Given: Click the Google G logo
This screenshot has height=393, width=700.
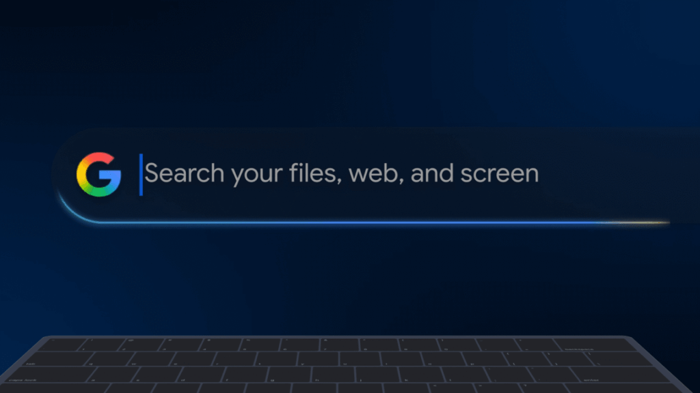Looking at the screenshot, I should (x=98, y=174).
